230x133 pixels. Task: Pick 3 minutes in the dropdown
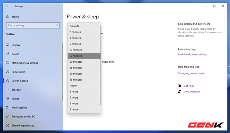pos(84,38)
